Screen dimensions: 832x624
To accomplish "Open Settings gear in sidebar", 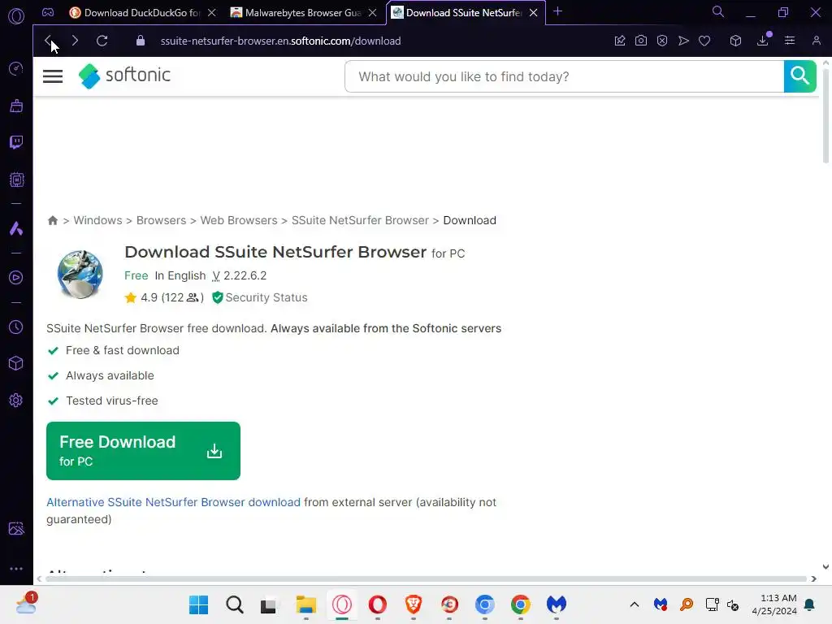I will click(x=16, y=400).
